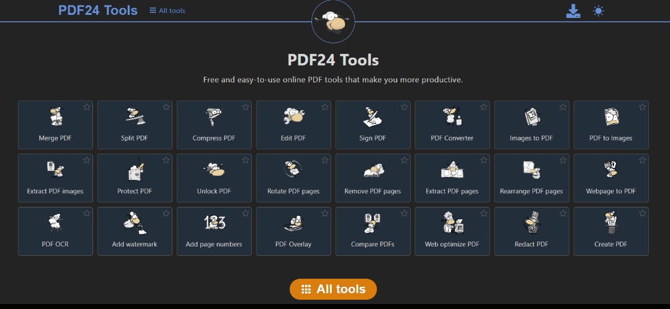Click the PDF Overlay label
This screenshot has height=309, width=670.
coord(293,244)
